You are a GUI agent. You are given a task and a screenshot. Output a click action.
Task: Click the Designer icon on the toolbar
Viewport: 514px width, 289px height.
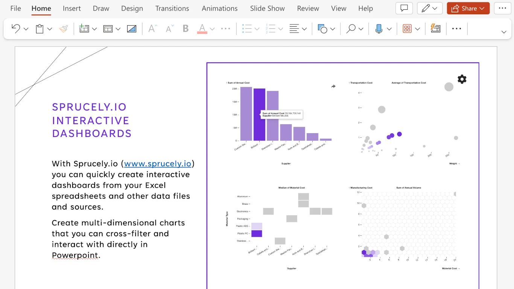(435, 28)
